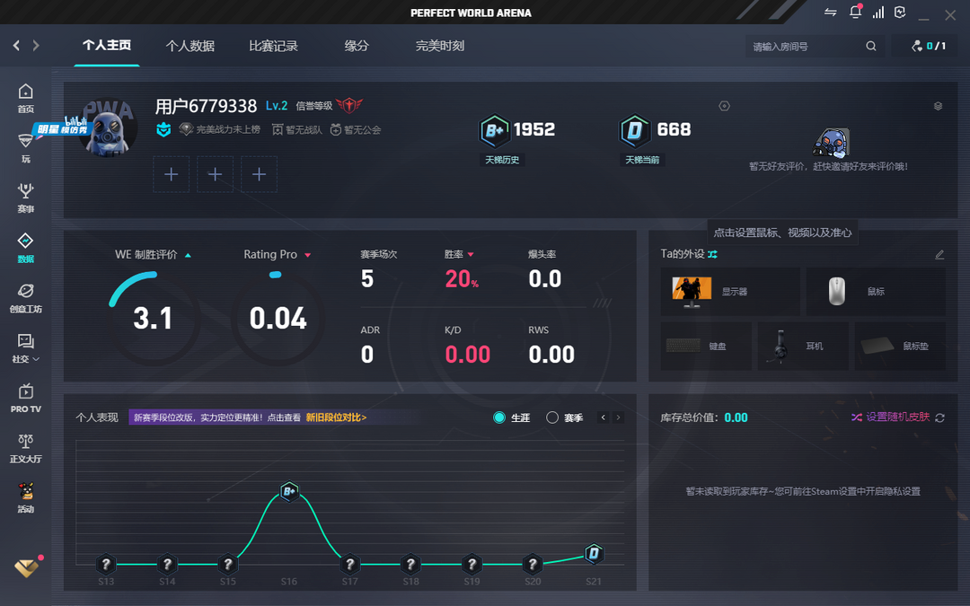Open the 数据 data sidebar icon
The image size is (970, 606).
coord(25,249)
